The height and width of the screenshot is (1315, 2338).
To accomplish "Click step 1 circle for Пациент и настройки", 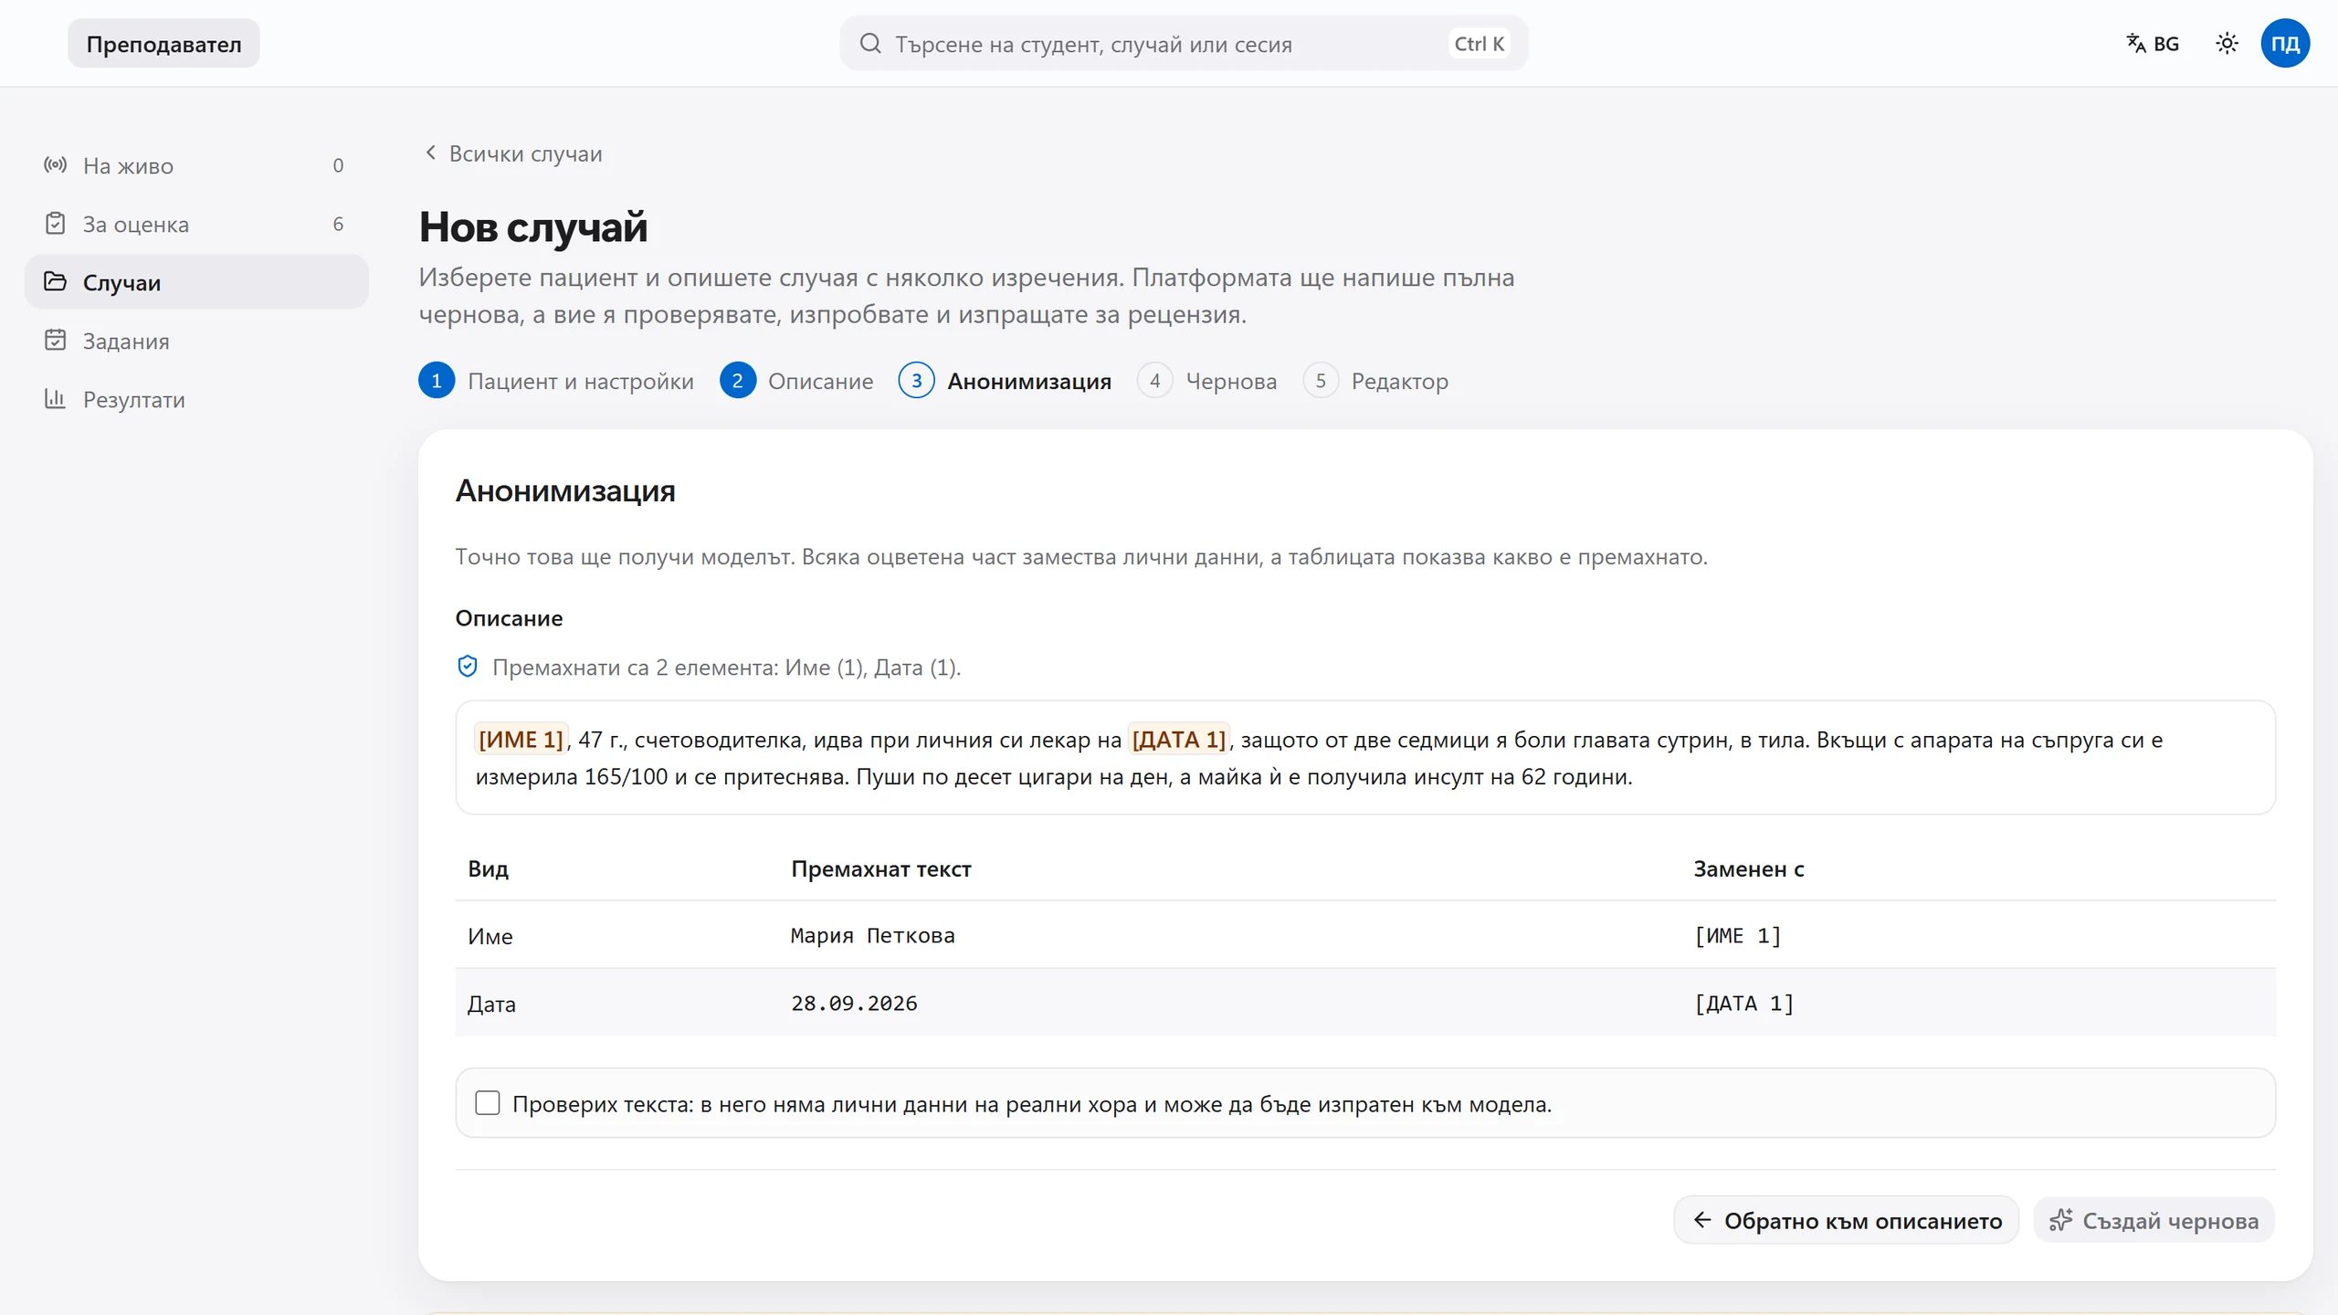I will tap(437, 381).
